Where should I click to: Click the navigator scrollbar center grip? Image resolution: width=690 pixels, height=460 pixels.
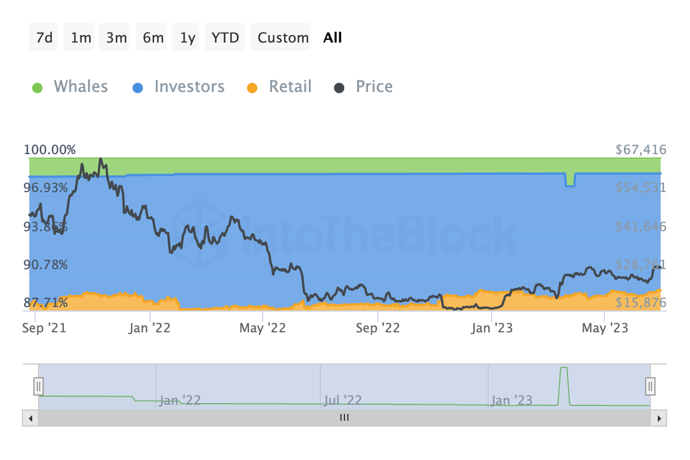(344, 418)
